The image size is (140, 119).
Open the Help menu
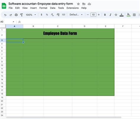pyautogui.click(x=84, y=8)
